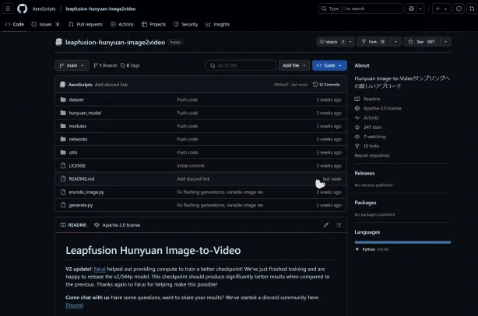The width and height of the screenshot is (478, 316).
Task: Open the Packages heading link
Action: (365, 203)
